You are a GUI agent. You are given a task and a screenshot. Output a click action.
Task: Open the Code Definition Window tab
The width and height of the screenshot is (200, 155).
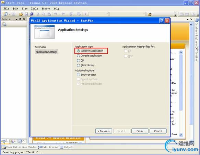click(x=19, y=147)
